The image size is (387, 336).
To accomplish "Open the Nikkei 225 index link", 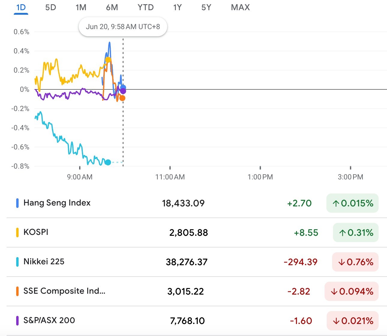I will tap(44, 262).
